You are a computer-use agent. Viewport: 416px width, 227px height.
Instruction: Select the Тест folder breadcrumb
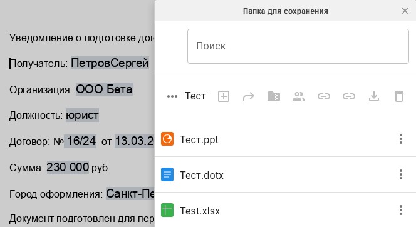(195, 96)
